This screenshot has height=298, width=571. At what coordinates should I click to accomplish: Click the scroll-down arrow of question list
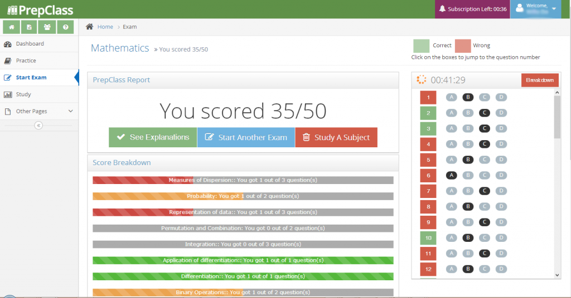click(558, 275)
